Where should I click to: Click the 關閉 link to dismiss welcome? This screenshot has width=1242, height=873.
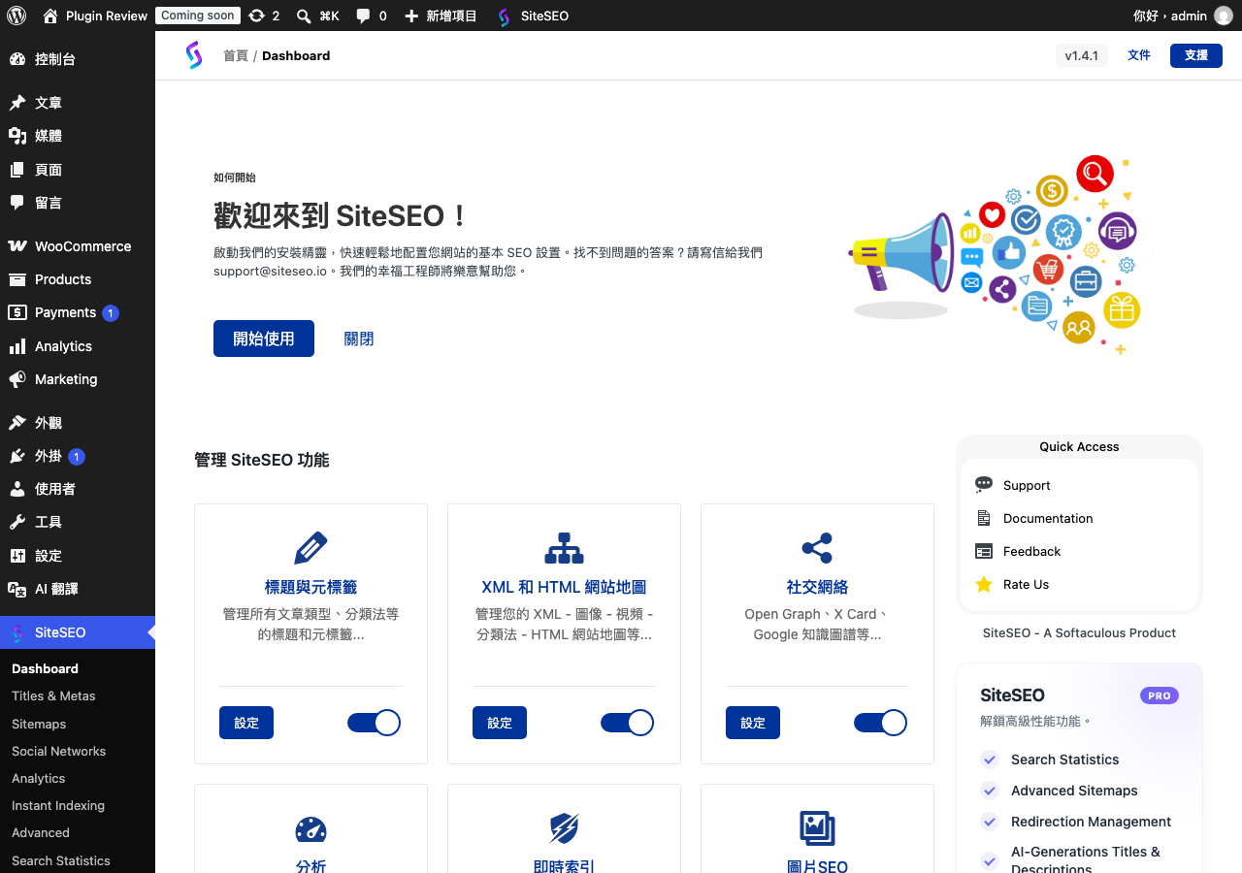359,339
